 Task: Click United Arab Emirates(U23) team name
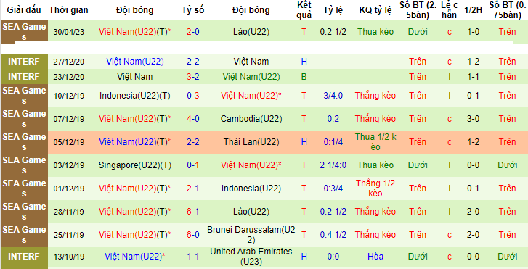click(x=251, y=257)
